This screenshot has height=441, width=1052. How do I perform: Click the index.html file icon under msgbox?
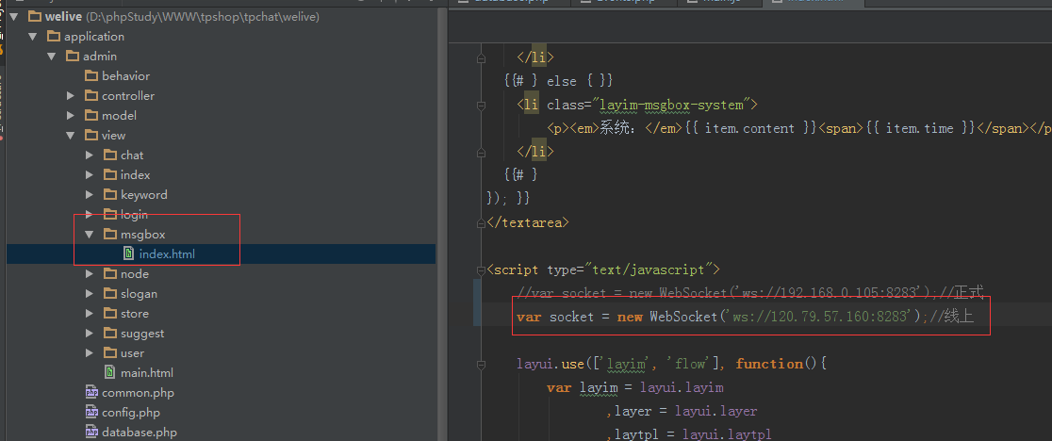(129, 253)
